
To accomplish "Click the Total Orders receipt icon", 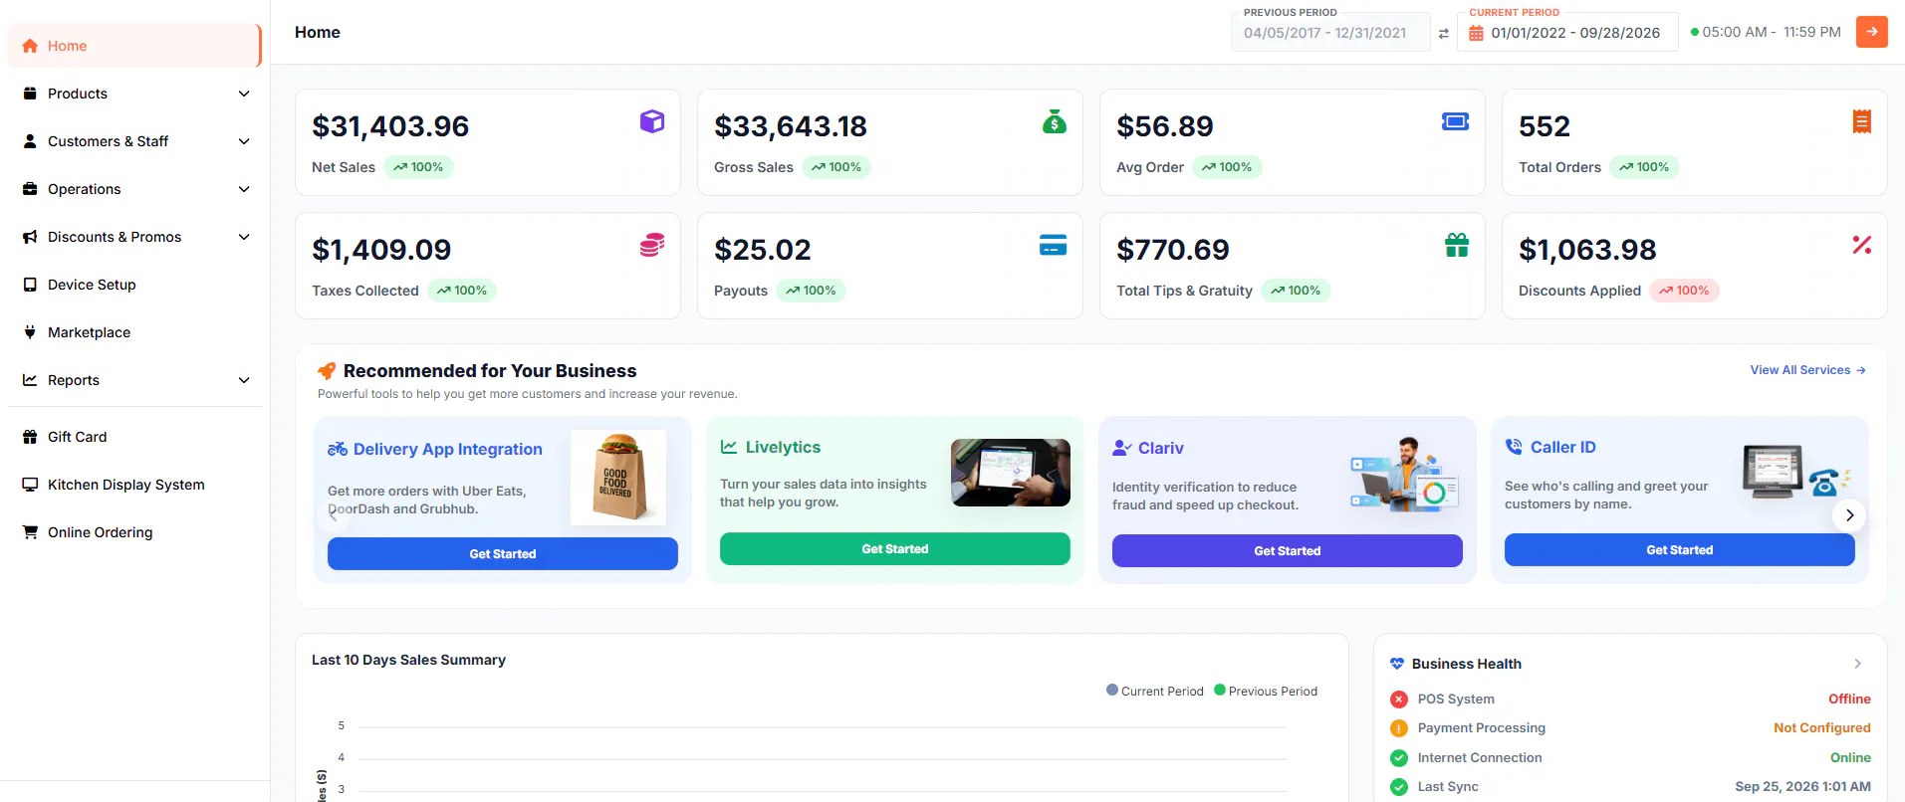I will coord(1861,121).
